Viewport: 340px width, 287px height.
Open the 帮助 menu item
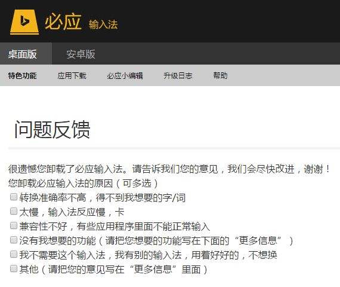[220, 76]
